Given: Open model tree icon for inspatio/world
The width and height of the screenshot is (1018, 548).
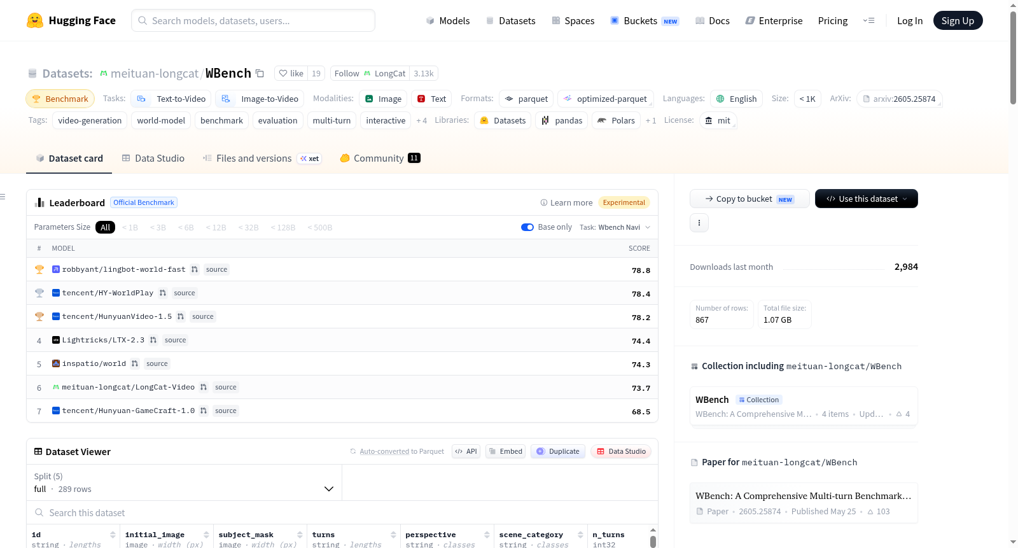Looking at the screenshot, I should coord(135,363).
